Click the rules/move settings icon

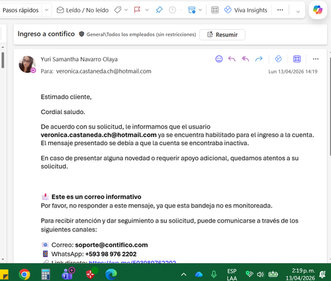click(191, 10)
